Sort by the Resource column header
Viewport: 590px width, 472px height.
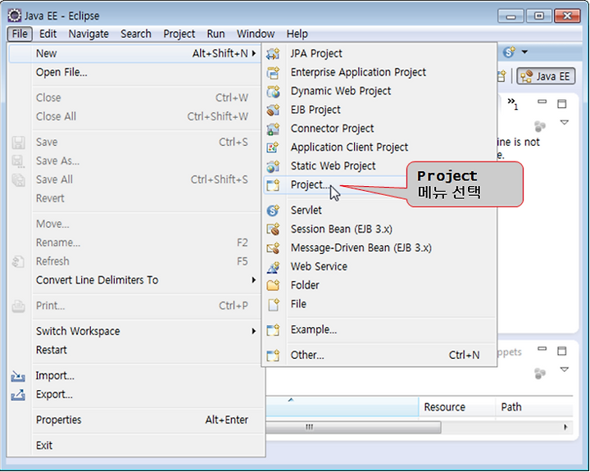[456, 407]
